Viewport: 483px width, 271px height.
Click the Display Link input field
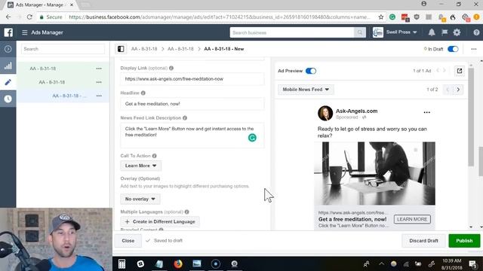point(192,79)
